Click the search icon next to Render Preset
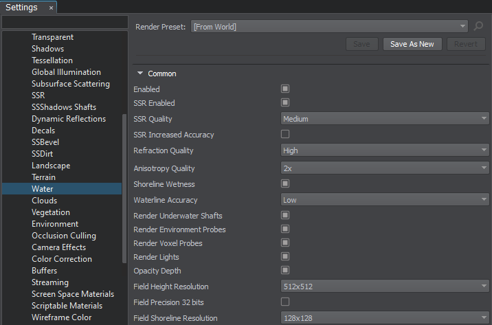This screenshot has width=492, height=325. 479,27
